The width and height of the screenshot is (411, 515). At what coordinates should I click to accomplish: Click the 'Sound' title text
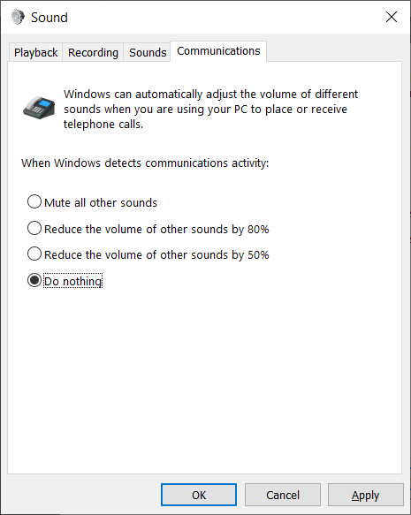tap(49, 18)
